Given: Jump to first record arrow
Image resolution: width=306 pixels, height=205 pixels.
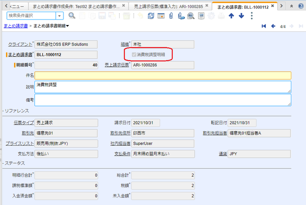Looking at the screenshot, I should 264,26.
